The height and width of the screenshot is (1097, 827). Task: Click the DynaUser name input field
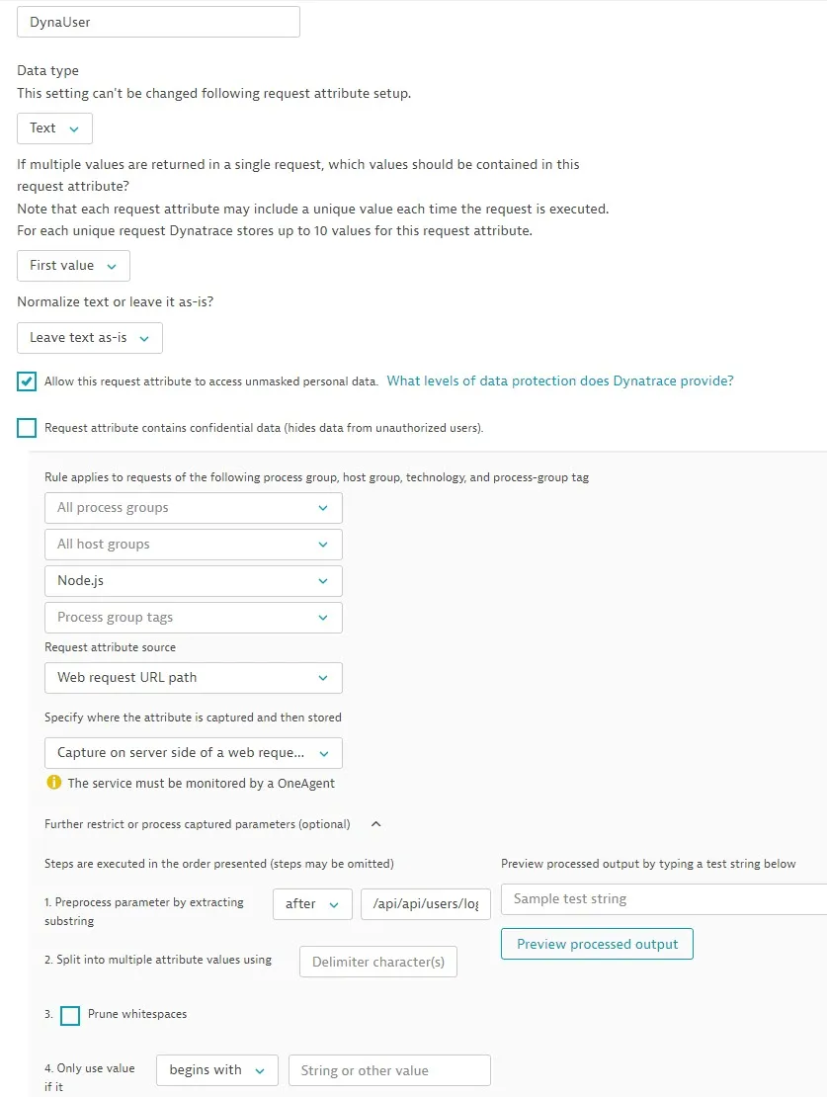click(x=158, y=22)
